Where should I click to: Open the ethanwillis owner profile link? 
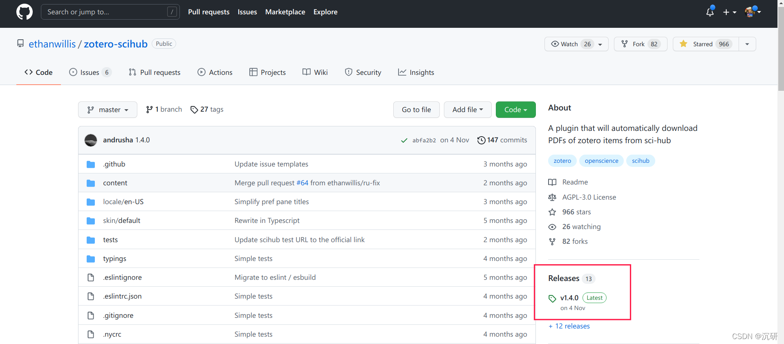click(x=52, y=44)
